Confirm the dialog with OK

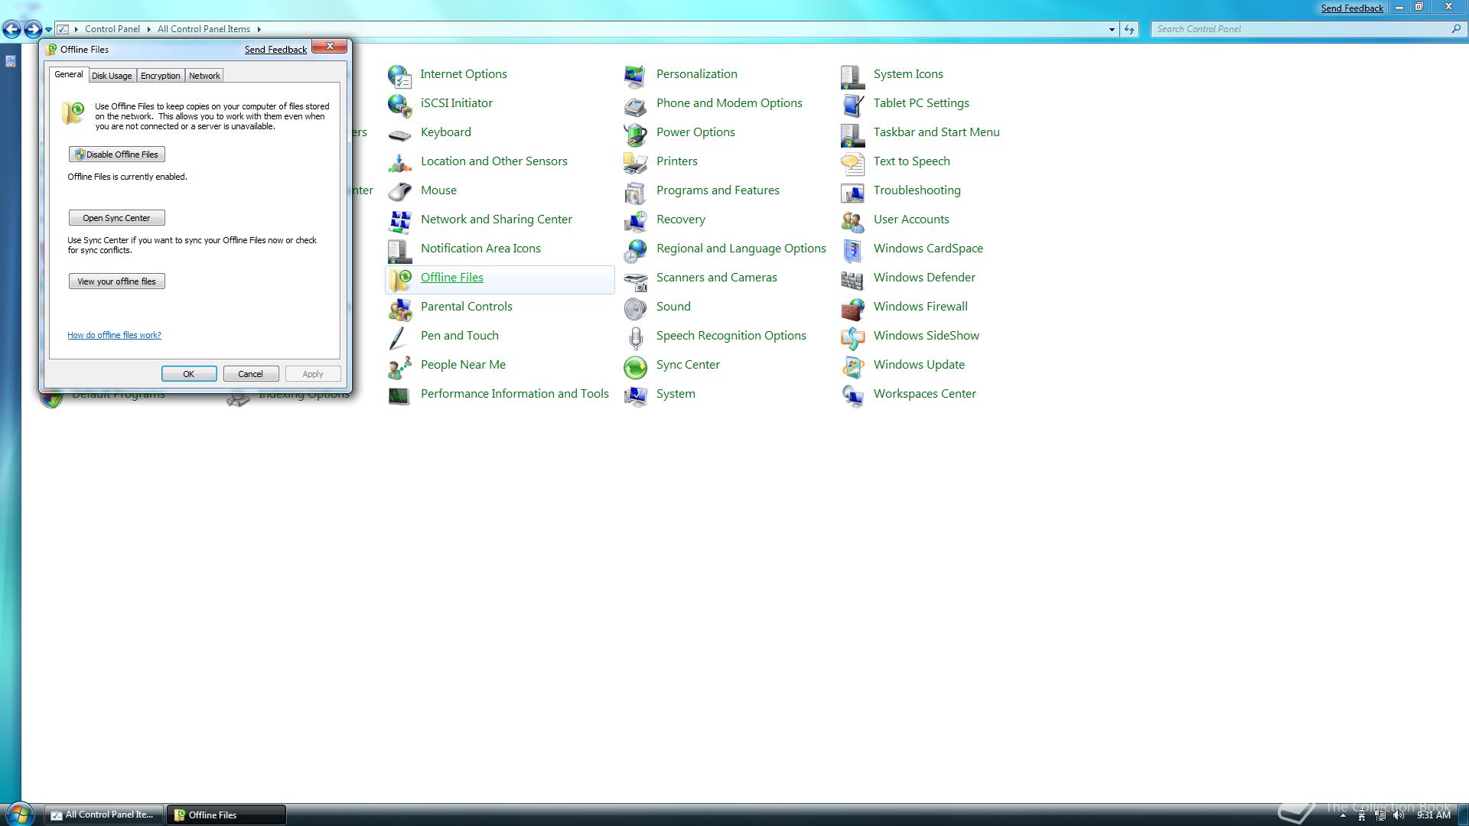(x=189, y=374)
